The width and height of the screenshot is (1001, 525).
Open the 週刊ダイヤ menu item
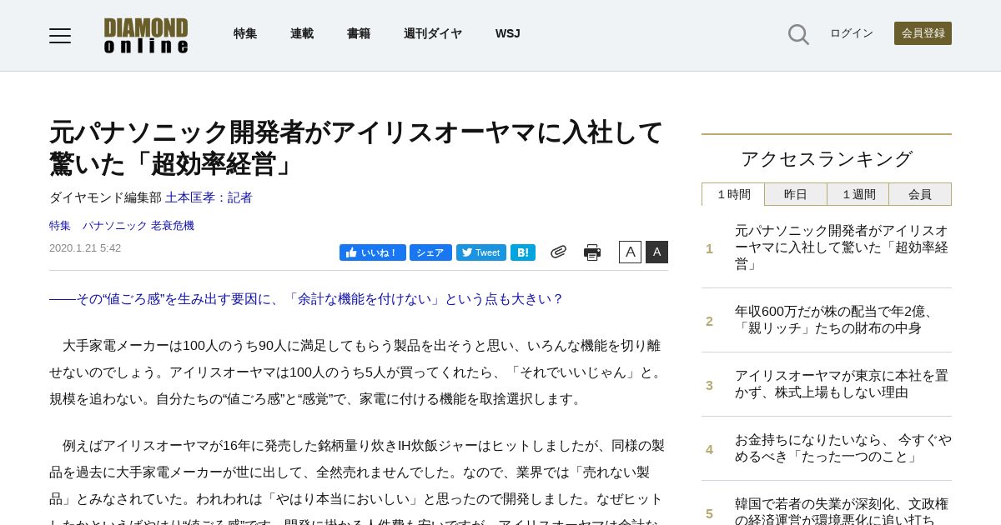433,33
